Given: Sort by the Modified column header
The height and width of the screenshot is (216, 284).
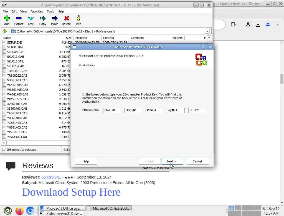Looking at the screenshot, I should tap(88, 38).
